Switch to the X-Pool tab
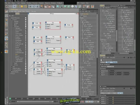Viewport: 140px width, 105px height. (17, 14)
